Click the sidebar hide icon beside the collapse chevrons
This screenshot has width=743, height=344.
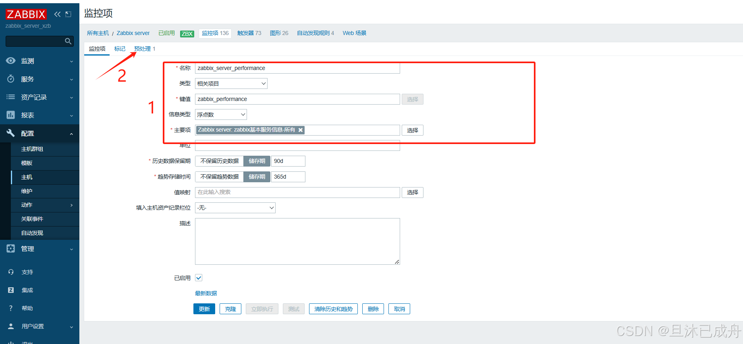(x=68, y=14)
